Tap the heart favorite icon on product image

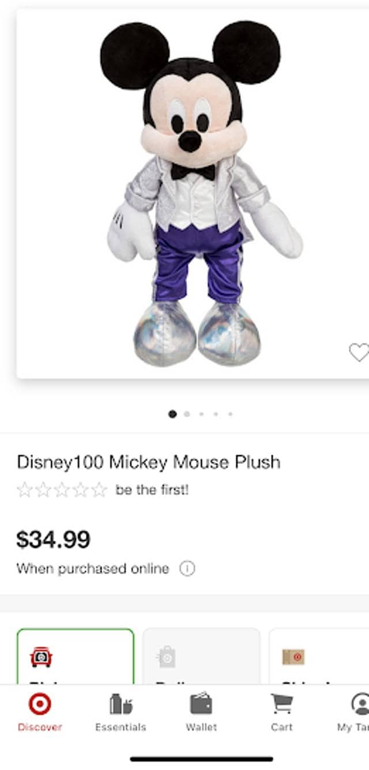(359, 352)
